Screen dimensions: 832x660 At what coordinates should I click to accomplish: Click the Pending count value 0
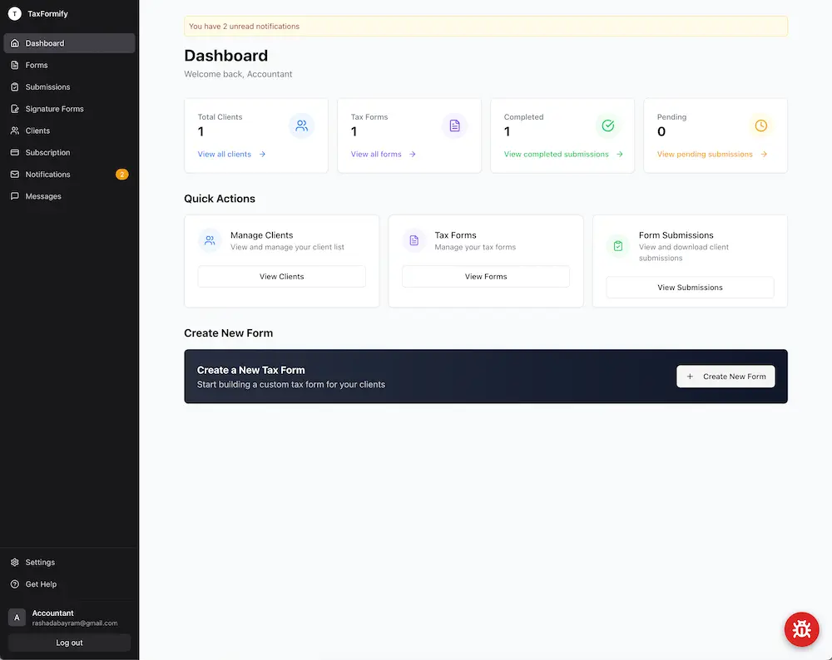(661, 131)
